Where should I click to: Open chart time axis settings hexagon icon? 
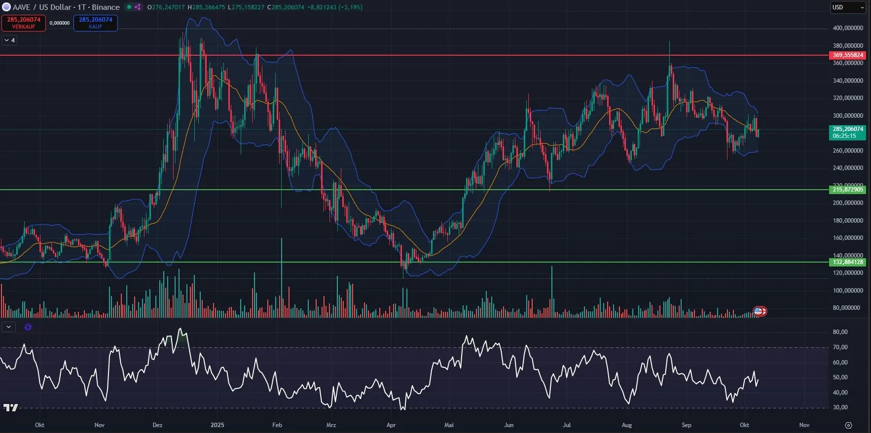point(848,425)
